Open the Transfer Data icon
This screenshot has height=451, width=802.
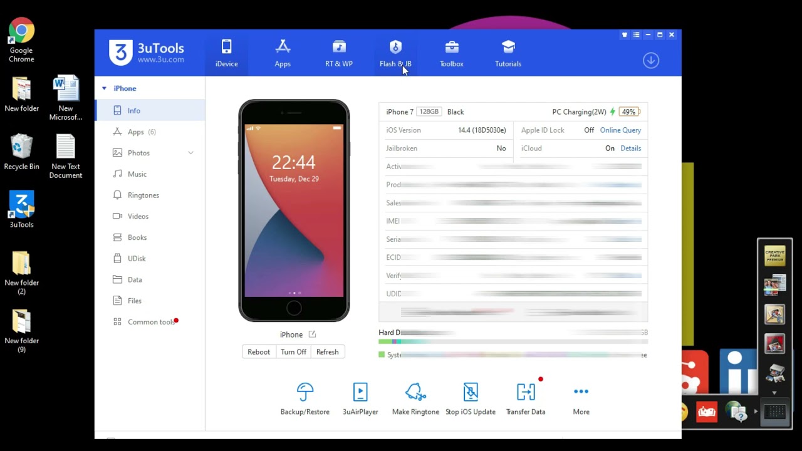[526, 391]
